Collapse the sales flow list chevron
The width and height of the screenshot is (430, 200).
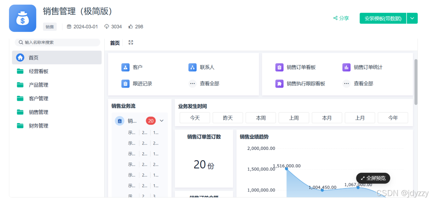[x=162, y=121]
